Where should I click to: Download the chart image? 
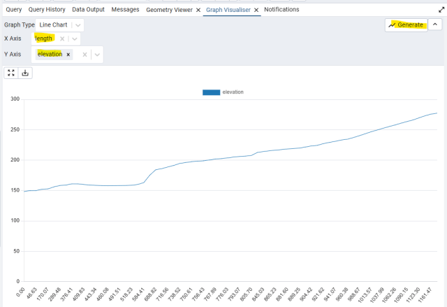(25, 73)
